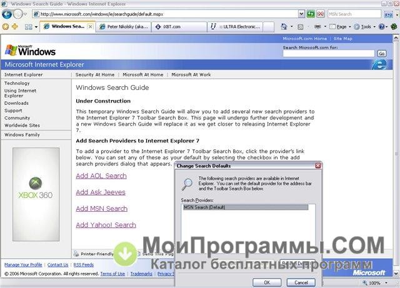Show Quick Tabs thumbnail view
The height and width of the screenshot is (288, 400).
point(28,27)
